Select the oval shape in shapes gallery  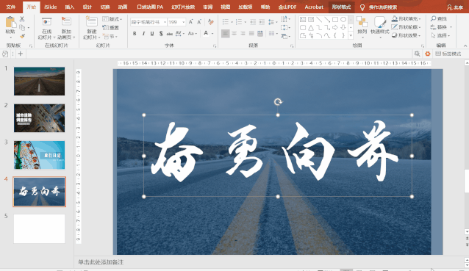343,20
